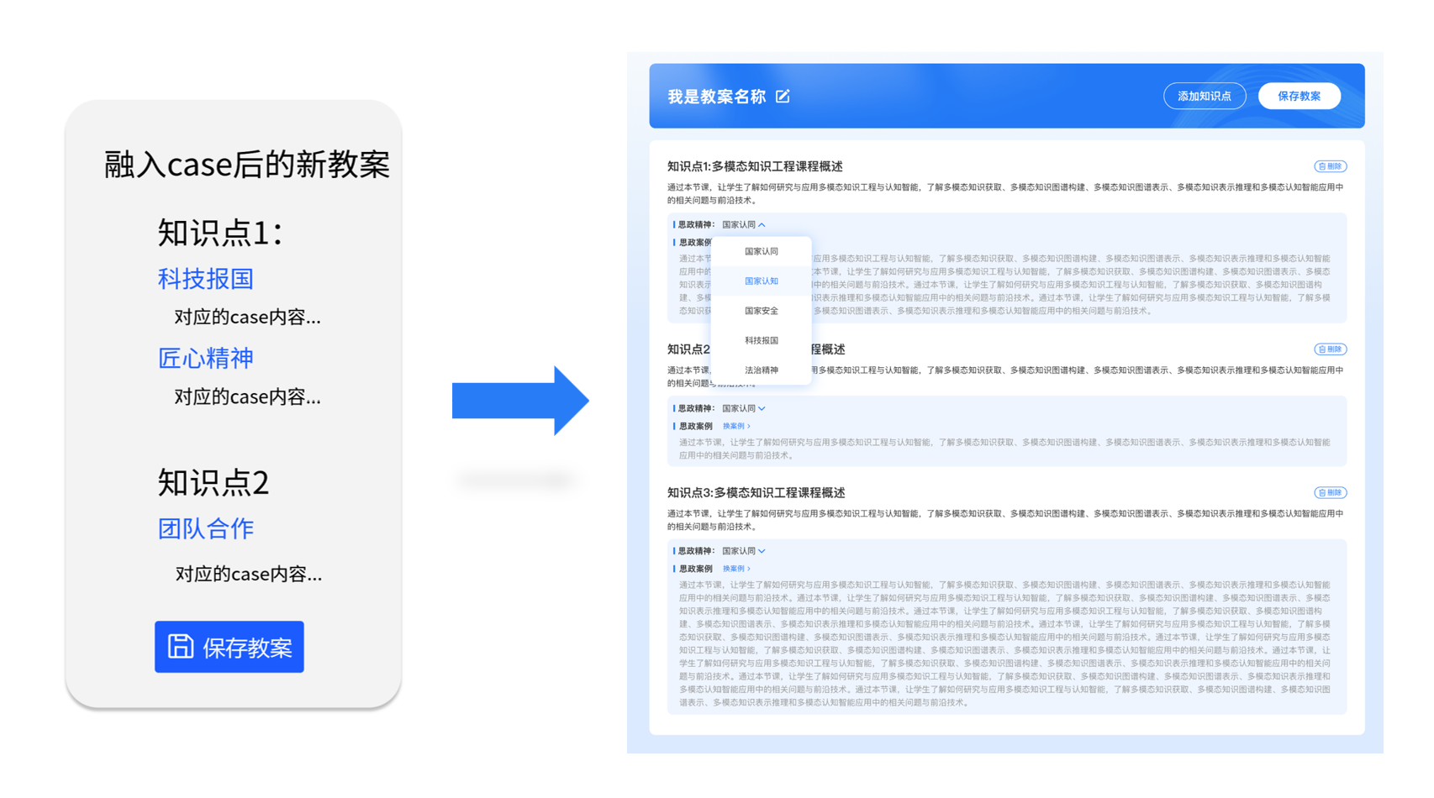Click the delete icon for 知识点1

[x=1330, y=166]
